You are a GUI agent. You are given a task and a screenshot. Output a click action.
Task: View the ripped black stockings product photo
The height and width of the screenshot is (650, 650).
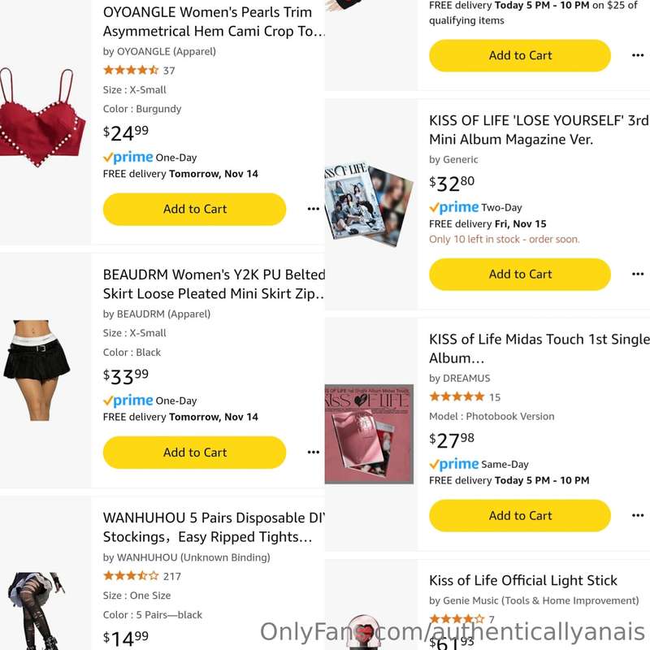pos(35,611)
